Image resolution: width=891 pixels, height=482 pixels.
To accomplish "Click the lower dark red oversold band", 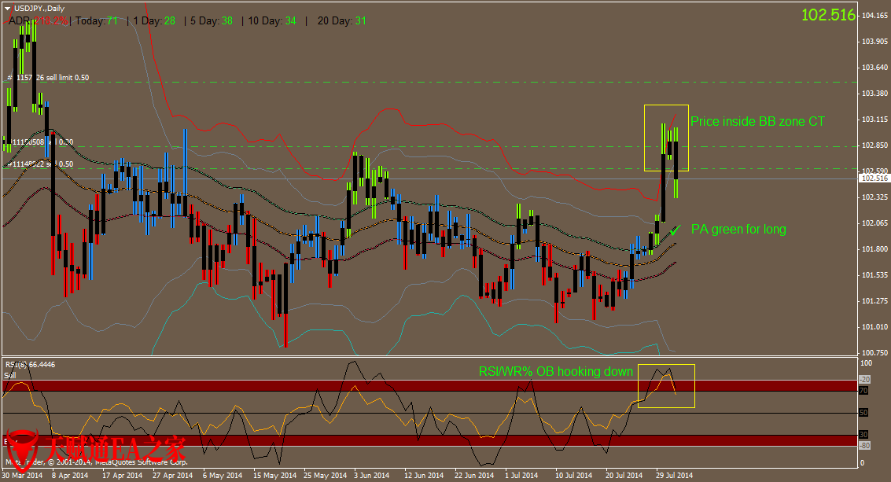I will 315,440.
